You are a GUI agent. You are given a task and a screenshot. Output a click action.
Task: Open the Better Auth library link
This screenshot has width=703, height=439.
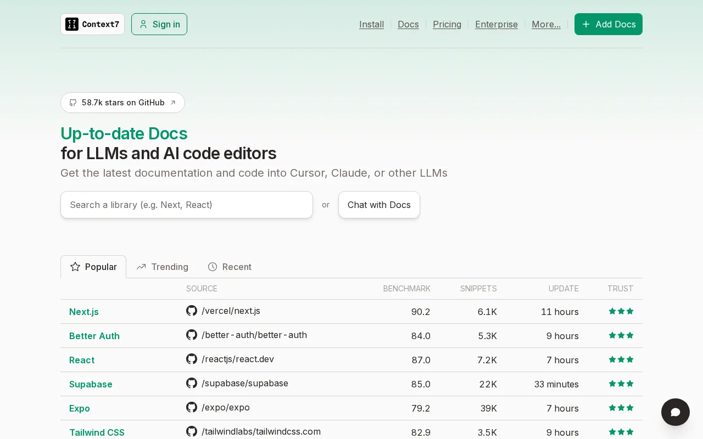click(x=94, y=336)
